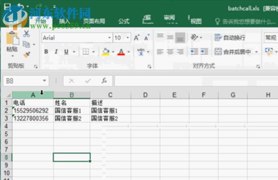Open the 页面布局 Page Layout tab
This screenshot has height=180, width=278.
94,21
